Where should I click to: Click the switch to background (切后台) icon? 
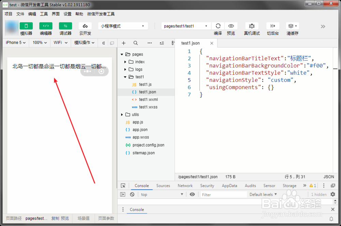pyautogui.click(x=273, y=26)
